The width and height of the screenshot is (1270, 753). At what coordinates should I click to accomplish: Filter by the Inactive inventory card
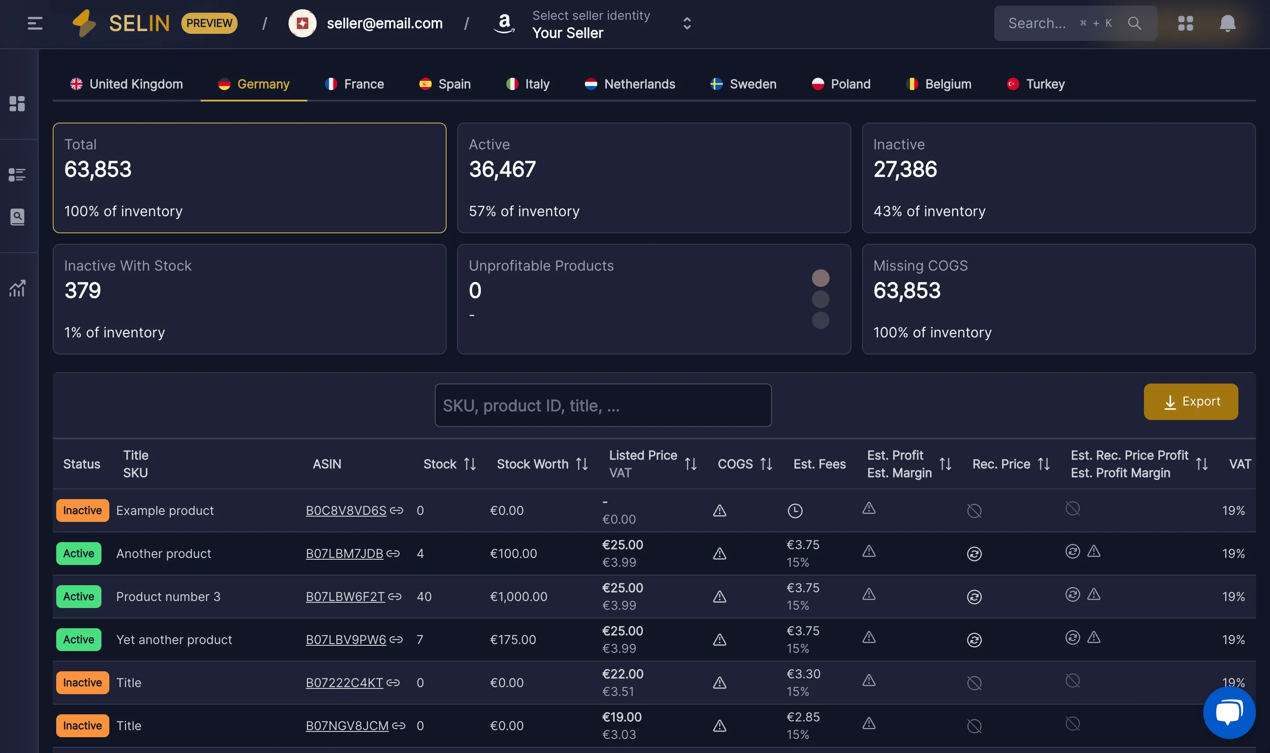coord(1058,177)
